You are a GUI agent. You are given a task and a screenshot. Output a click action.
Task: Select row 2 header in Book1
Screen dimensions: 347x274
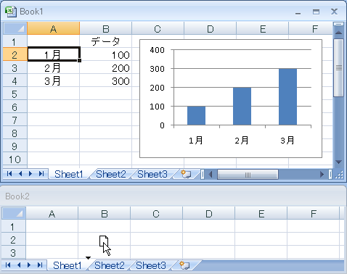(x=15, y=54)
